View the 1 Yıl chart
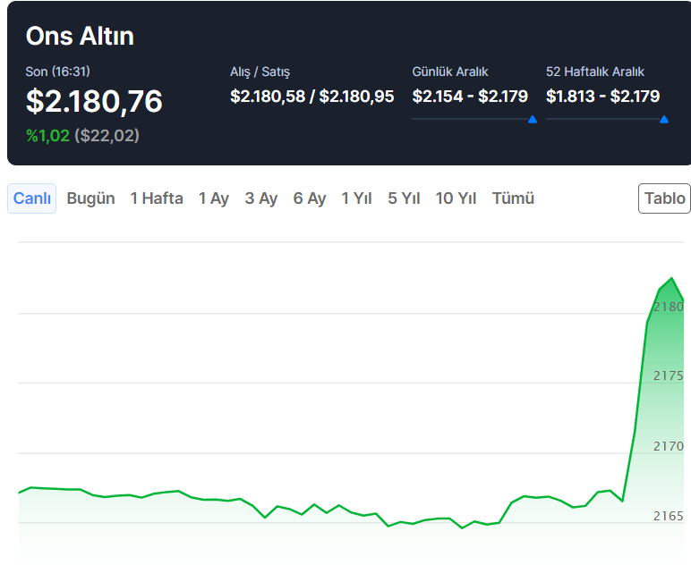 click(356, 198)
